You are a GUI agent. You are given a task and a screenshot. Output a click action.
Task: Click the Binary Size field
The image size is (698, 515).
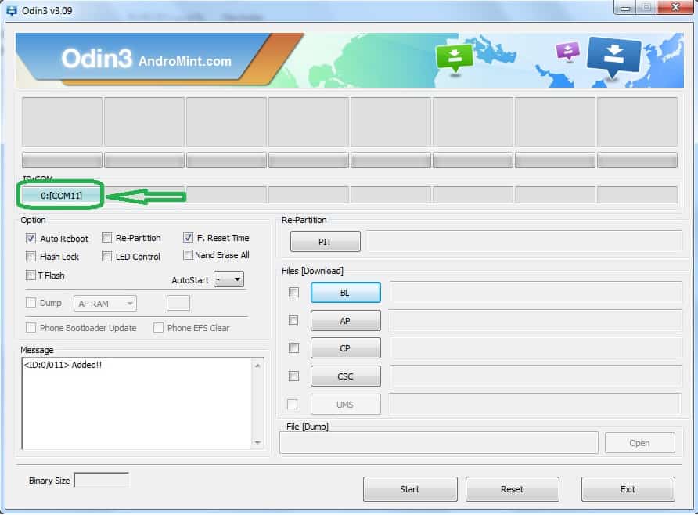pos(102,481)
